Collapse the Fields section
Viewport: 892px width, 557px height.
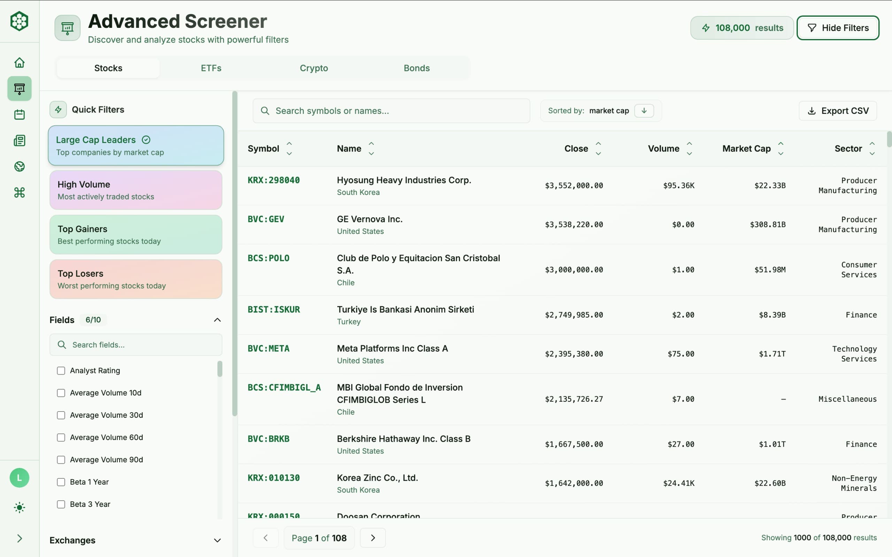point(217,320)
